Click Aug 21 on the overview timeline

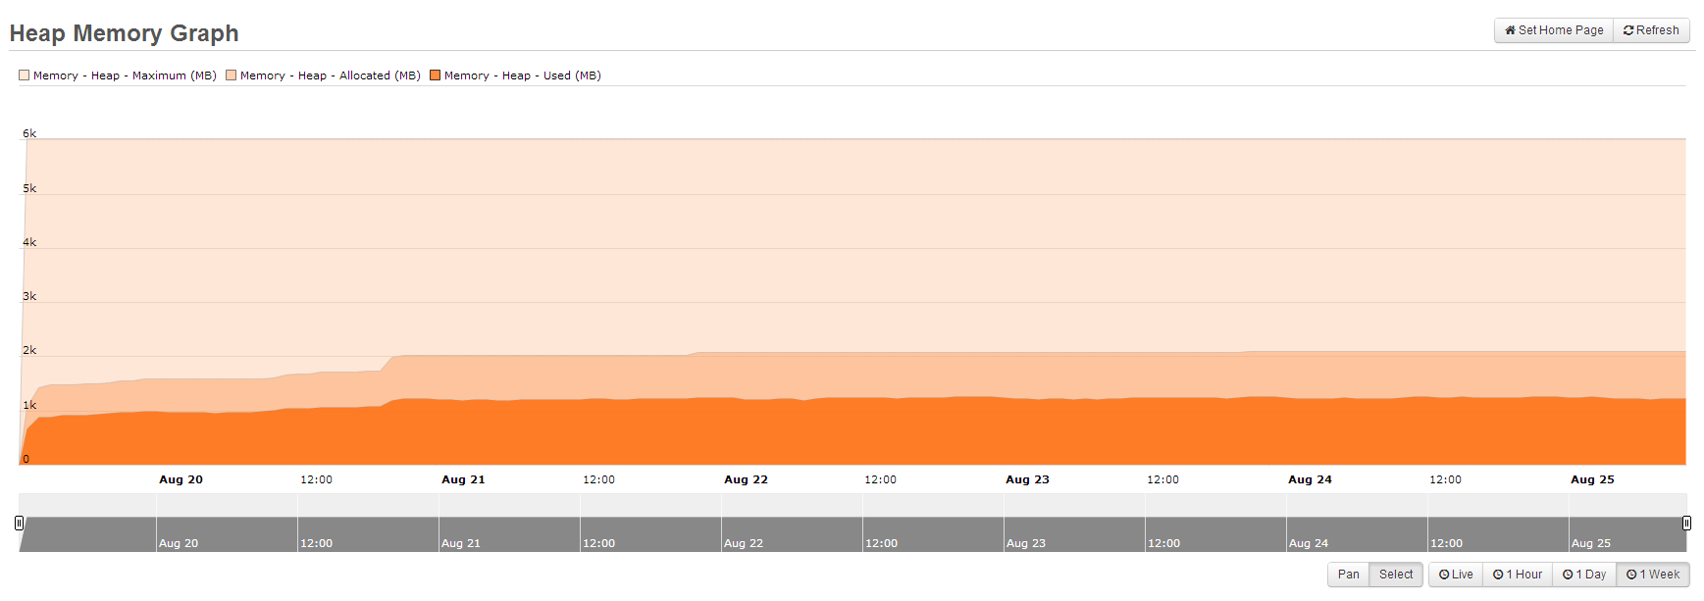(x=461, y=543)
